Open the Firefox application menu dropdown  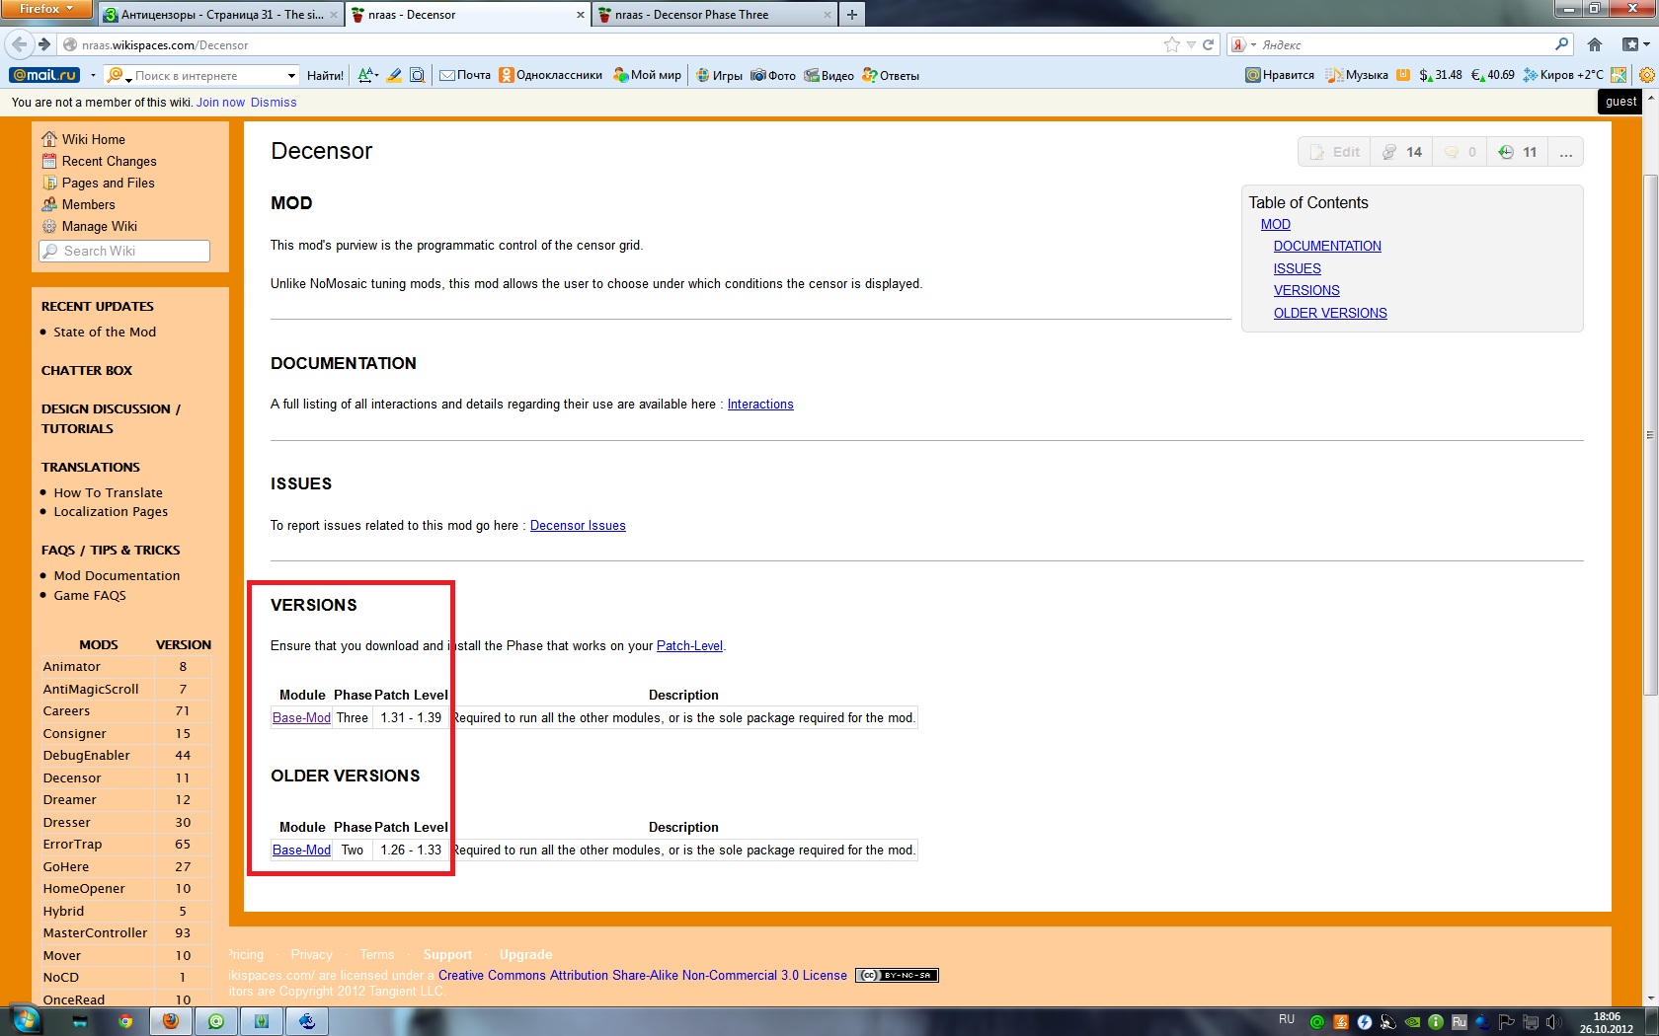point(45,9)
